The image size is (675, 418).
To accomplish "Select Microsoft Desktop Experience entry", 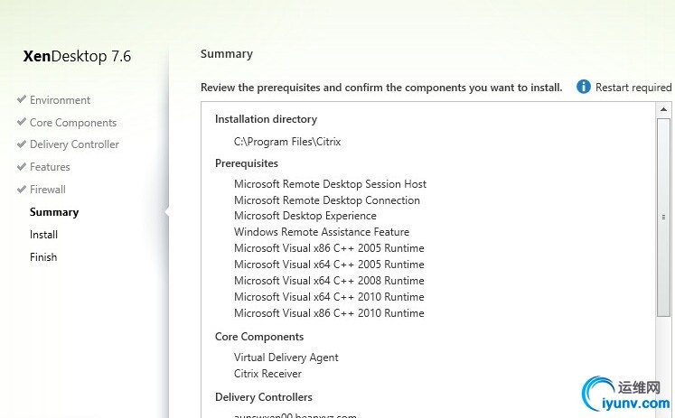I will [x=305, y=216].
